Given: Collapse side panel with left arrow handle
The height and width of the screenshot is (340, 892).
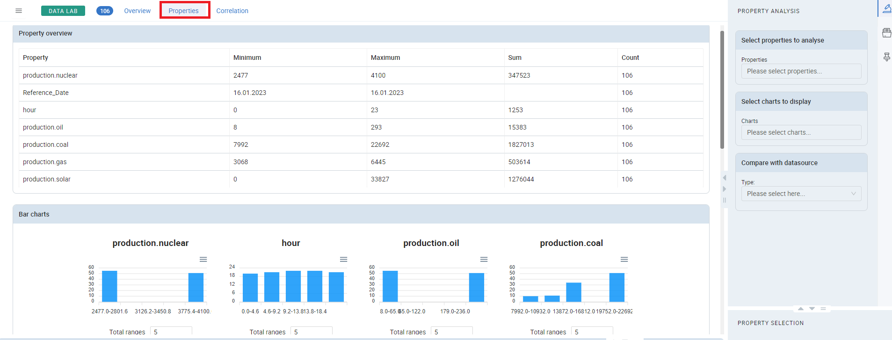Looking at the screenshot, I should 725,178.
